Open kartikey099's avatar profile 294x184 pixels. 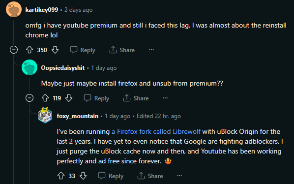tap(14, 9)
